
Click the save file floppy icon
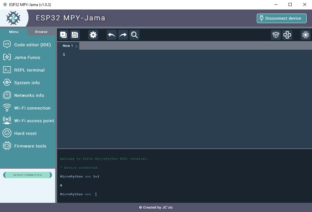click(x=75, y=35)
